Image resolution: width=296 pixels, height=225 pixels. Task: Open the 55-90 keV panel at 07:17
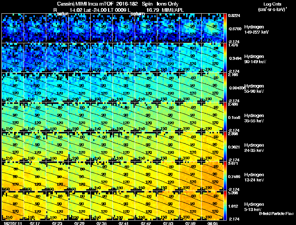click(35, 87)
